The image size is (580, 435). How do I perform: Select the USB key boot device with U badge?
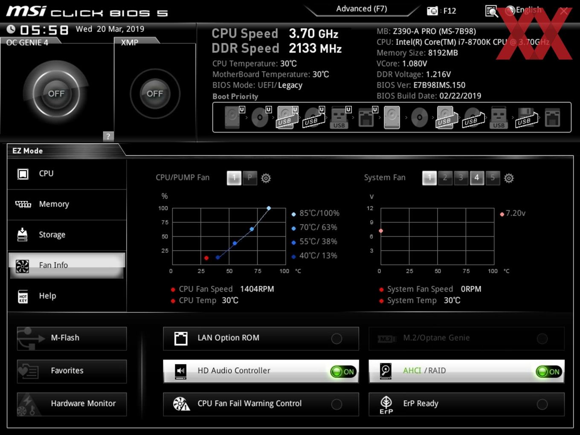pos(340,117)
